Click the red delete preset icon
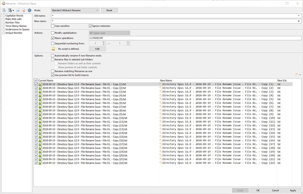This screenshot has width=303, height=194. (24, 11)
